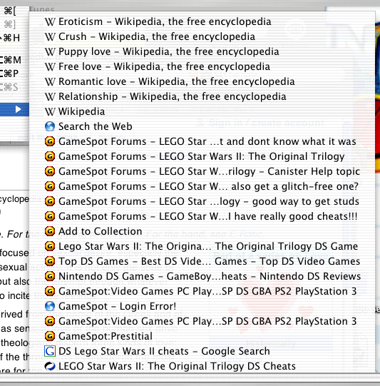The image size is (380, 386).
Task: Open GameSpot Forums 'dont know what it was' entry
Action: point(202,141)
